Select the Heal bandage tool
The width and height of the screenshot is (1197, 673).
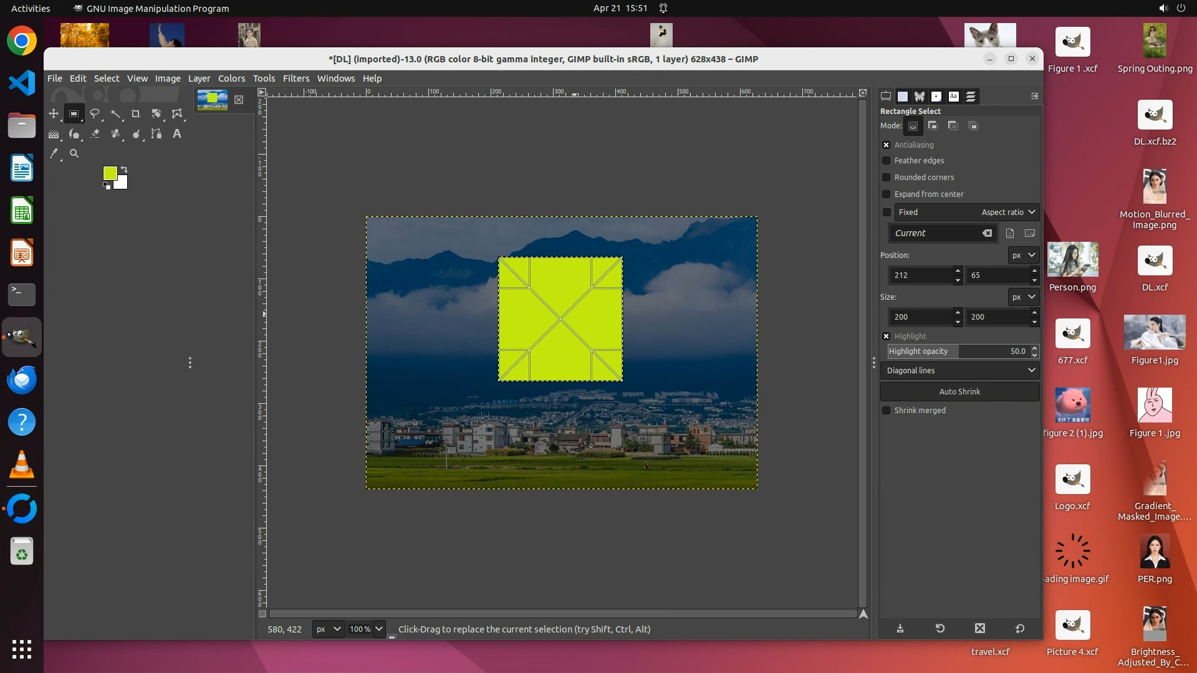pos(115,133)
